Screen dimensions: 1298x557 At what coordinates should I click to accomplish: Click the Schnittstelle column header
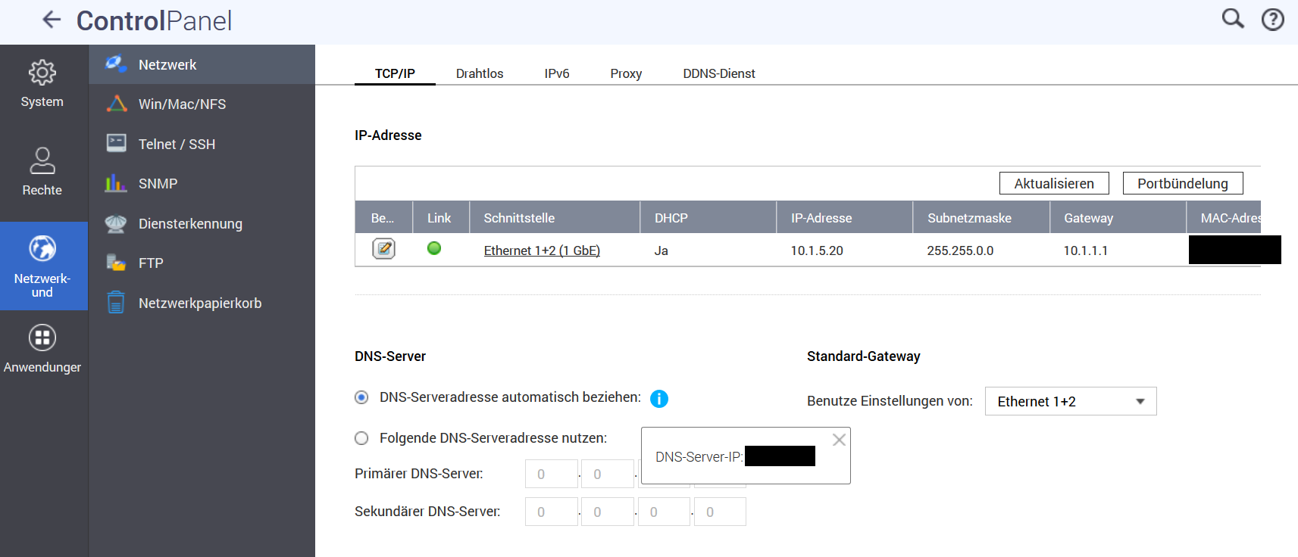555,217
